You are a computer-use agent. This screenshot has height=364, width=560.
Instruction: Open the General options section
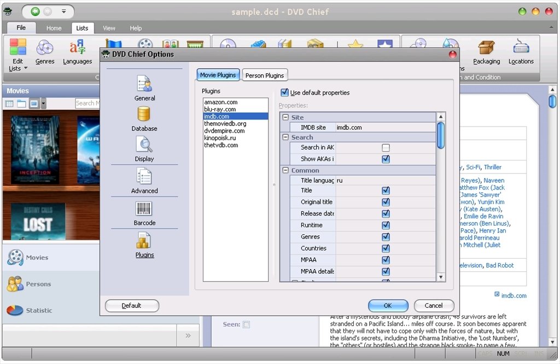click(144, 88)
